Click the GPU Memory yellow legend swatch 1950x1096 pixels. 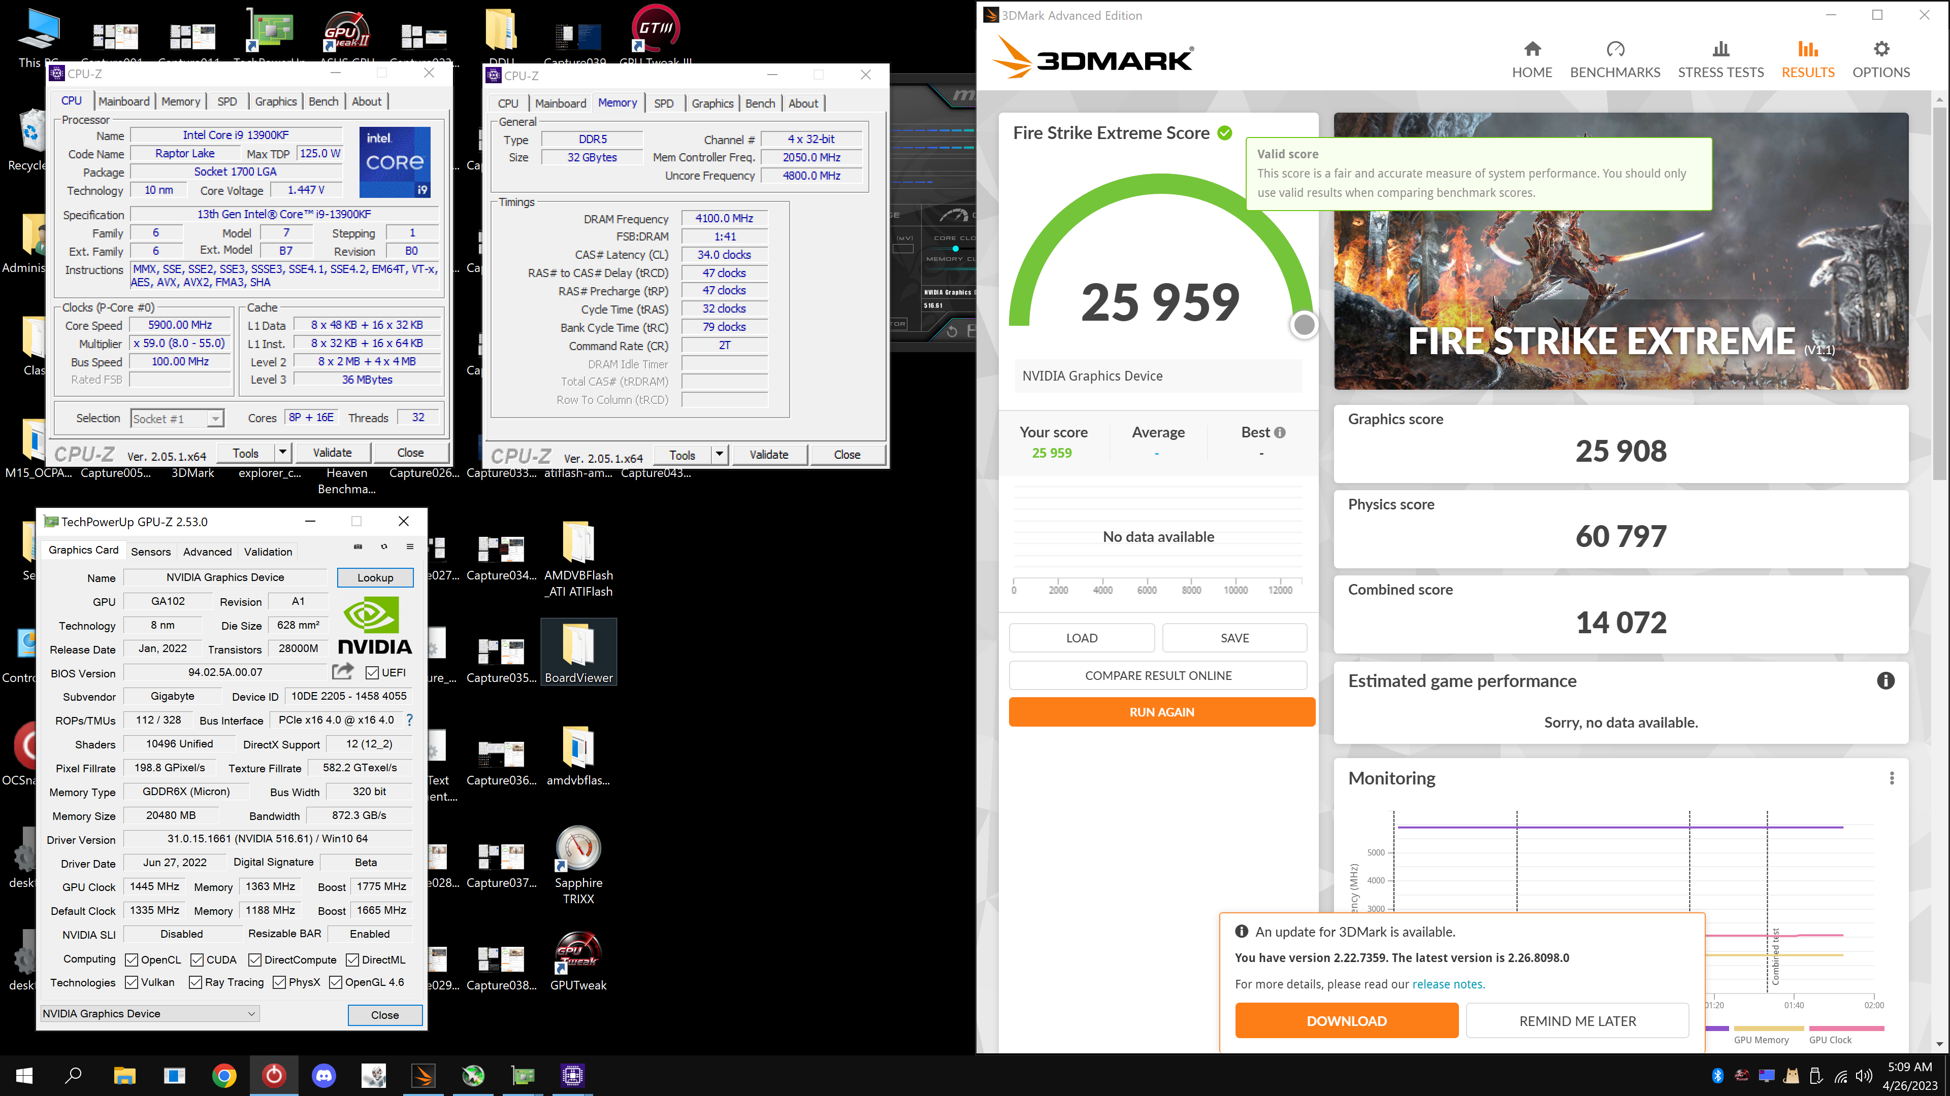(1769, 1029)
